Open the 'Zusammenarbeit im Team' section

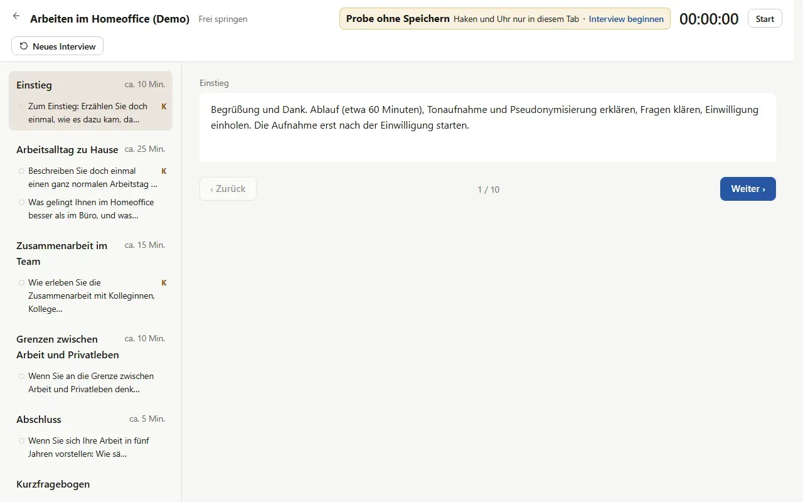(61, 254)
